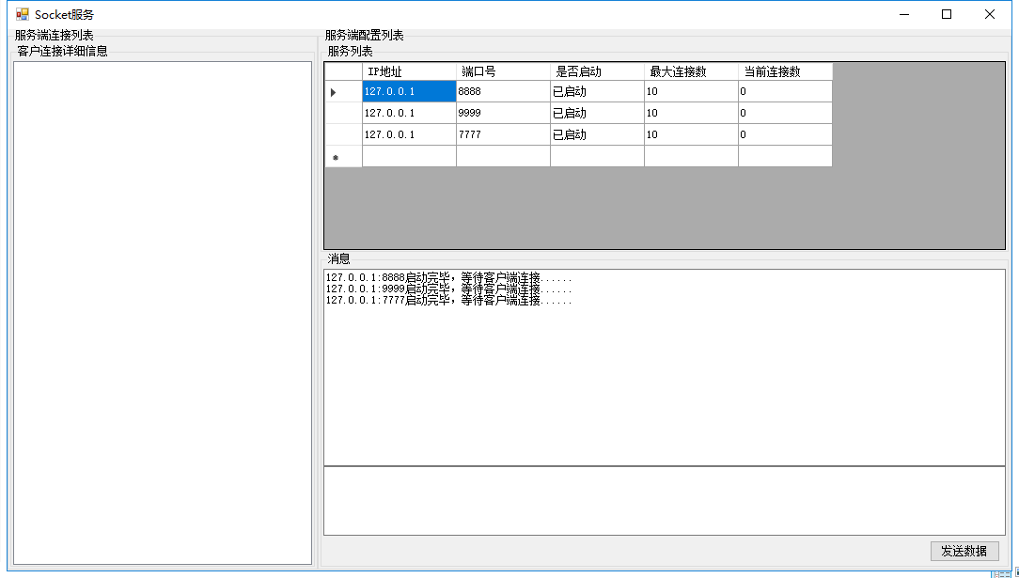Click the 当前连接数 column header
The image size is (1019, 578).
(x=785, y=71)
